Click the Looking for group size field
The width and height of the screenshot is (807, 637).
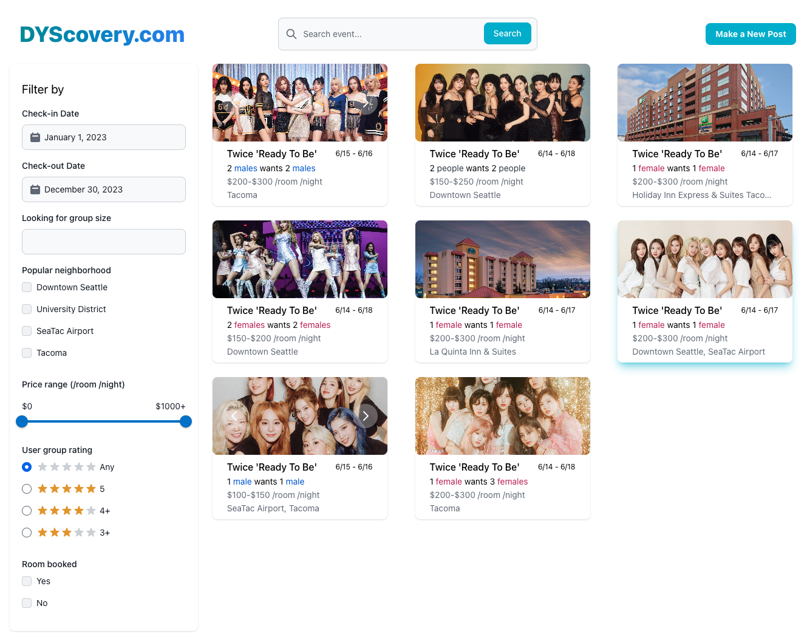pos(104,242)
